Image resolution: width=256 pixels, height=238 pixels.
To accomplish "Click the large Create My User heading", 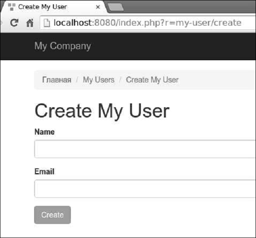I will pos(102,111).
